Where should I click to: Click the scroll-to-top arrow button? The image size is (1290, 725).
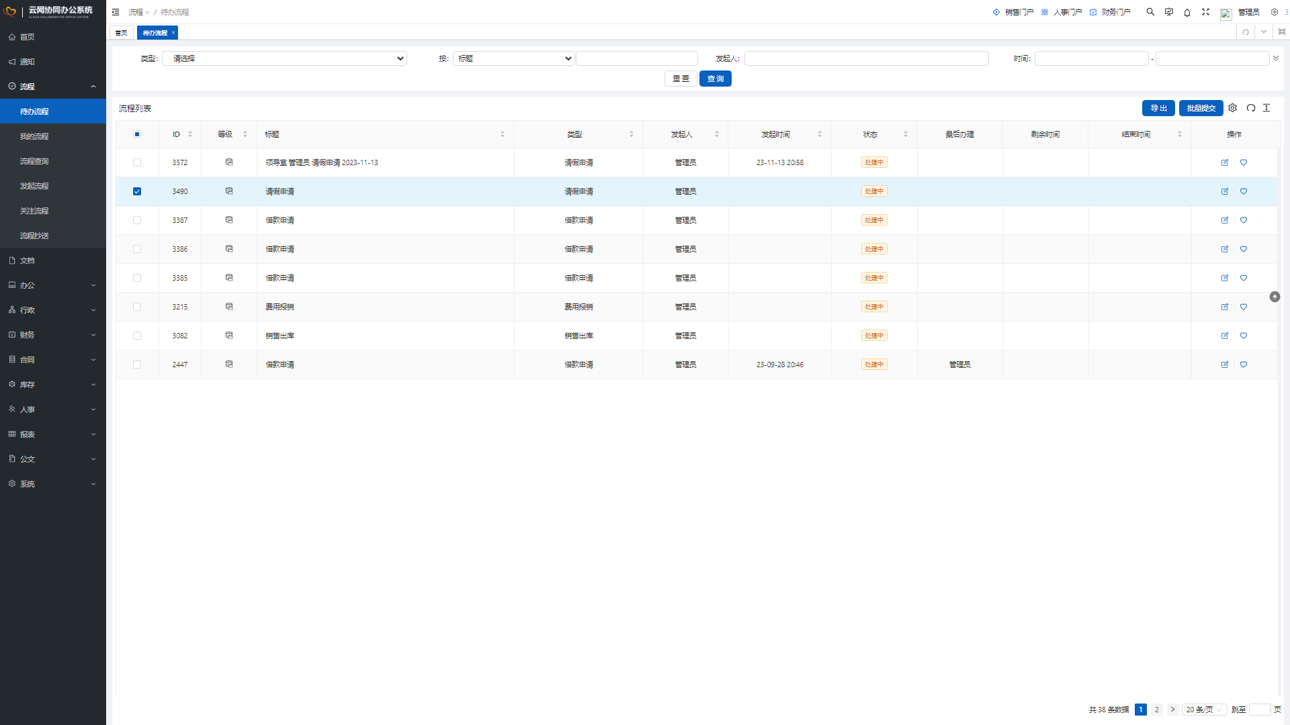coord(1275,297)
